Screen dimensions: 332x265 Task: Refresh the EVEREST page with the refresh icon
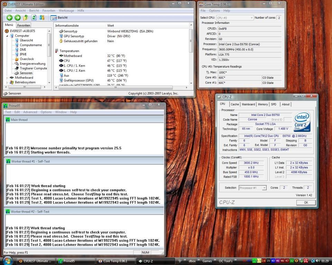34,18
